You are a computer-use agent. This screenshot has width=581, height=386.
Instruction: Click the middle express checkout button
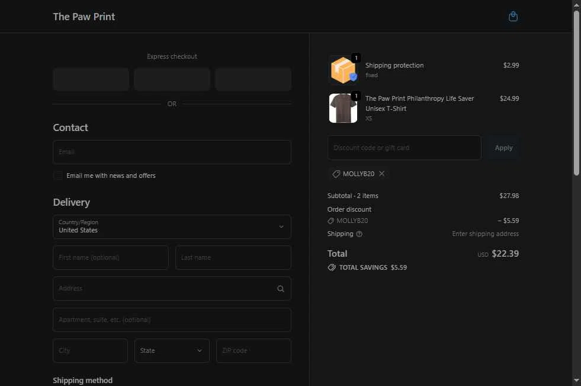coord(172,79)
